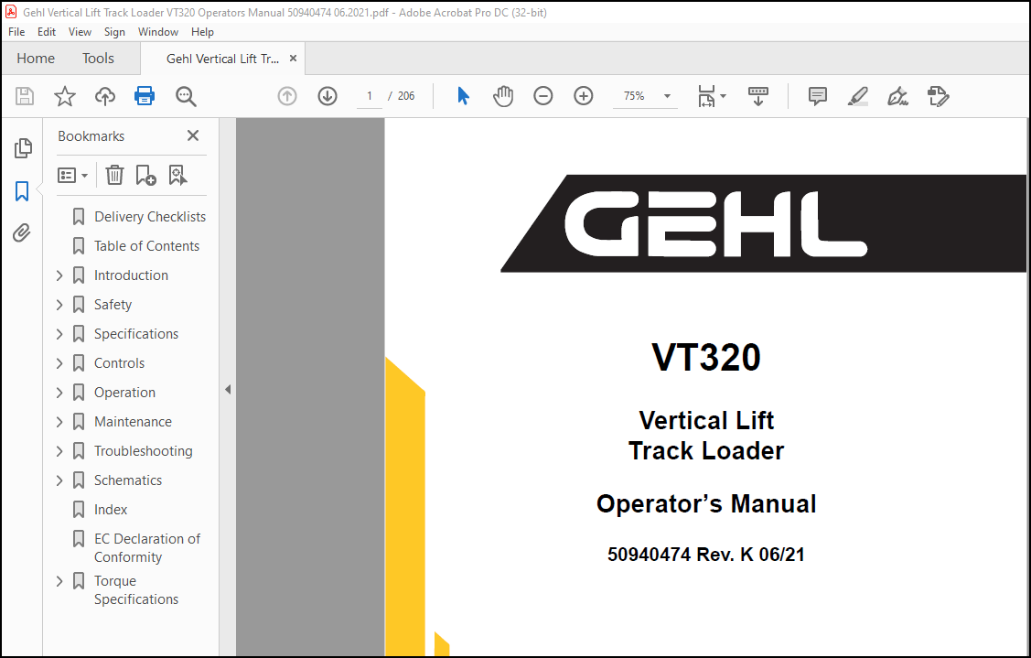Viewport: 1031px width, 658px height.
Task: Expand the Maintenance bookmark
Action: point(59,422)
